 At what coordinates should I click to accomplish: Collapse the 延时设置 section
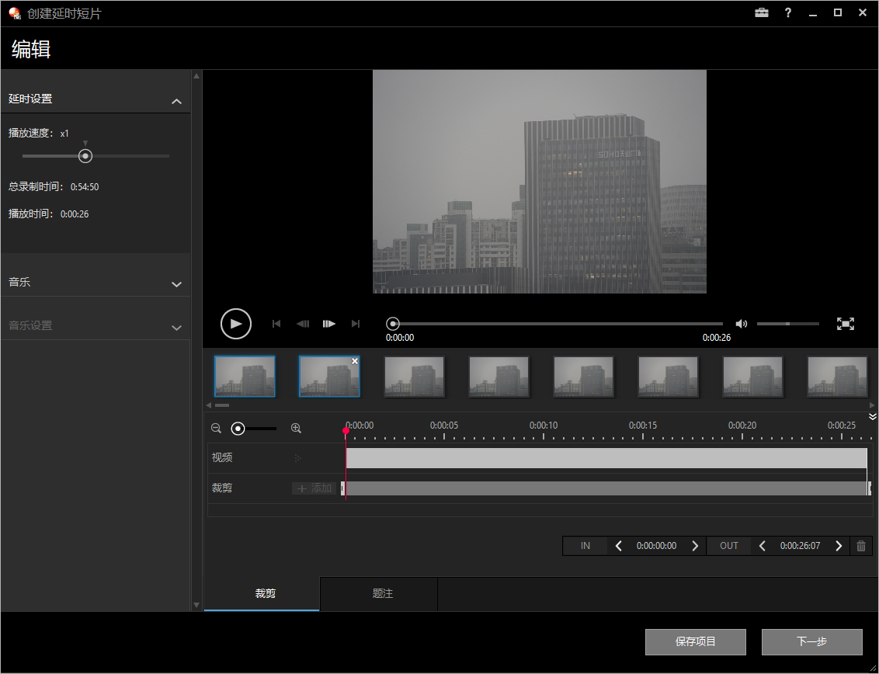pyautogui.click(x=176, y=101)
